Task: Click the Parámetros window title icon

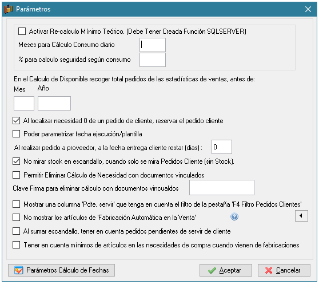Action: click(9, 9)
